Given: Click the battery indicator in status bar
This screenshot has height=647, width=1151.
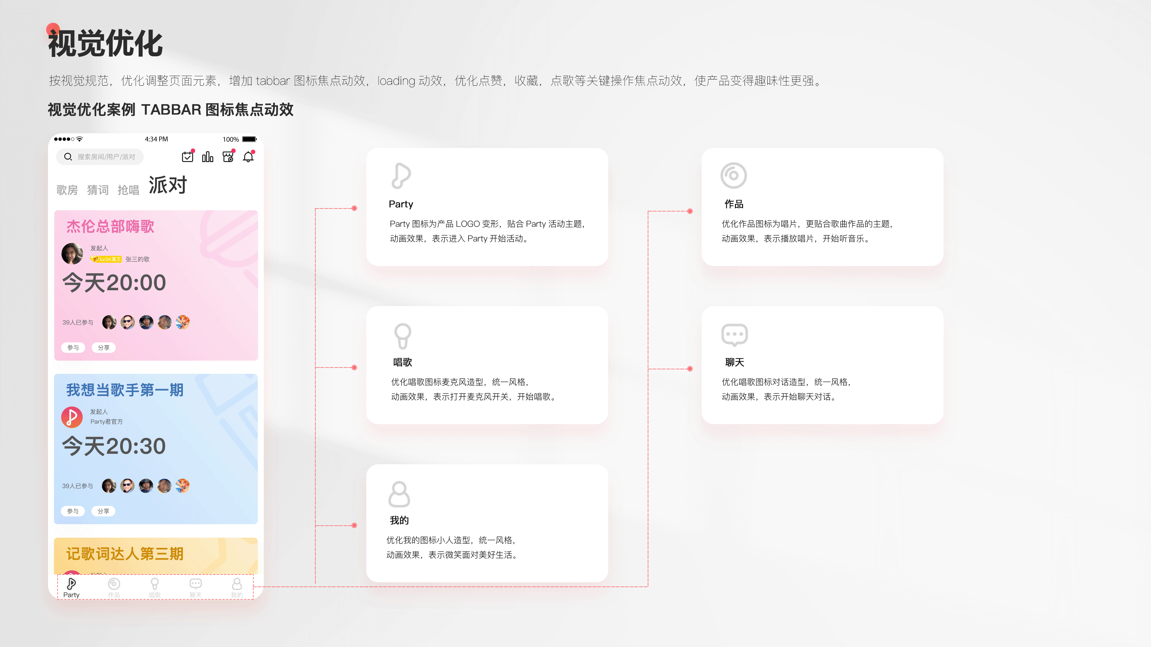Looking at the screenshot, I should pyautogui.click(x=249, y=139).
